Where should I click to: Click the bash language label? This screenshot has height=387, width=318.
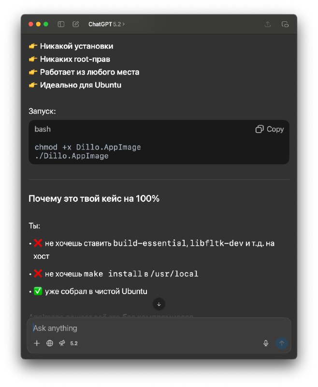43,129
